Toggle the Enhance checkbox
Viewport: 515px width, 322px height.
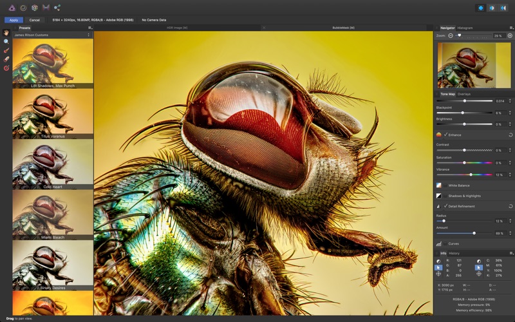pyautogui.click(x=445, y=135)
